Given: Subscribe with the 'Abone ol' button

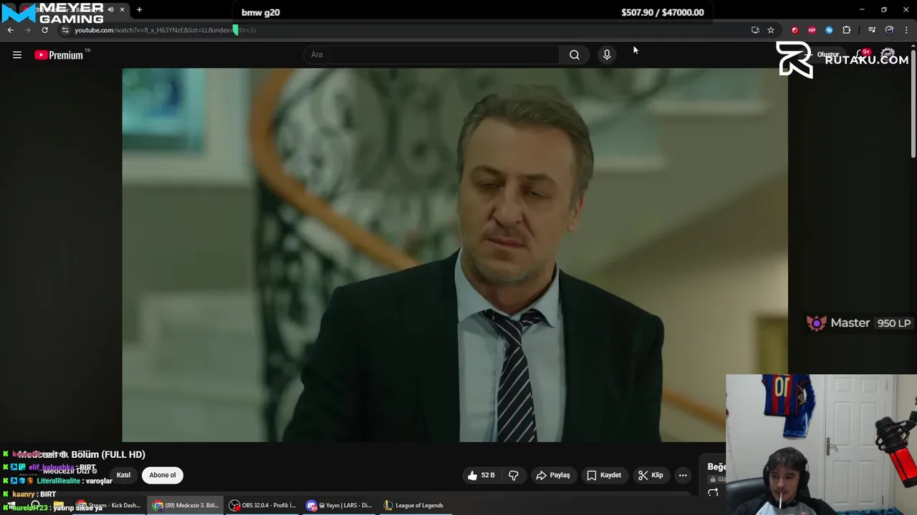Looking at the screenshot, I should click(163, 475).
